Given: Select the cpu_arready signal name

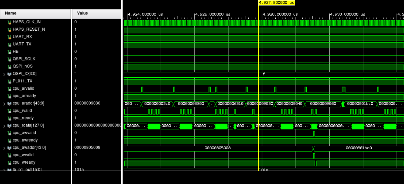Looking at the screenshot, I should click(24, 96).
